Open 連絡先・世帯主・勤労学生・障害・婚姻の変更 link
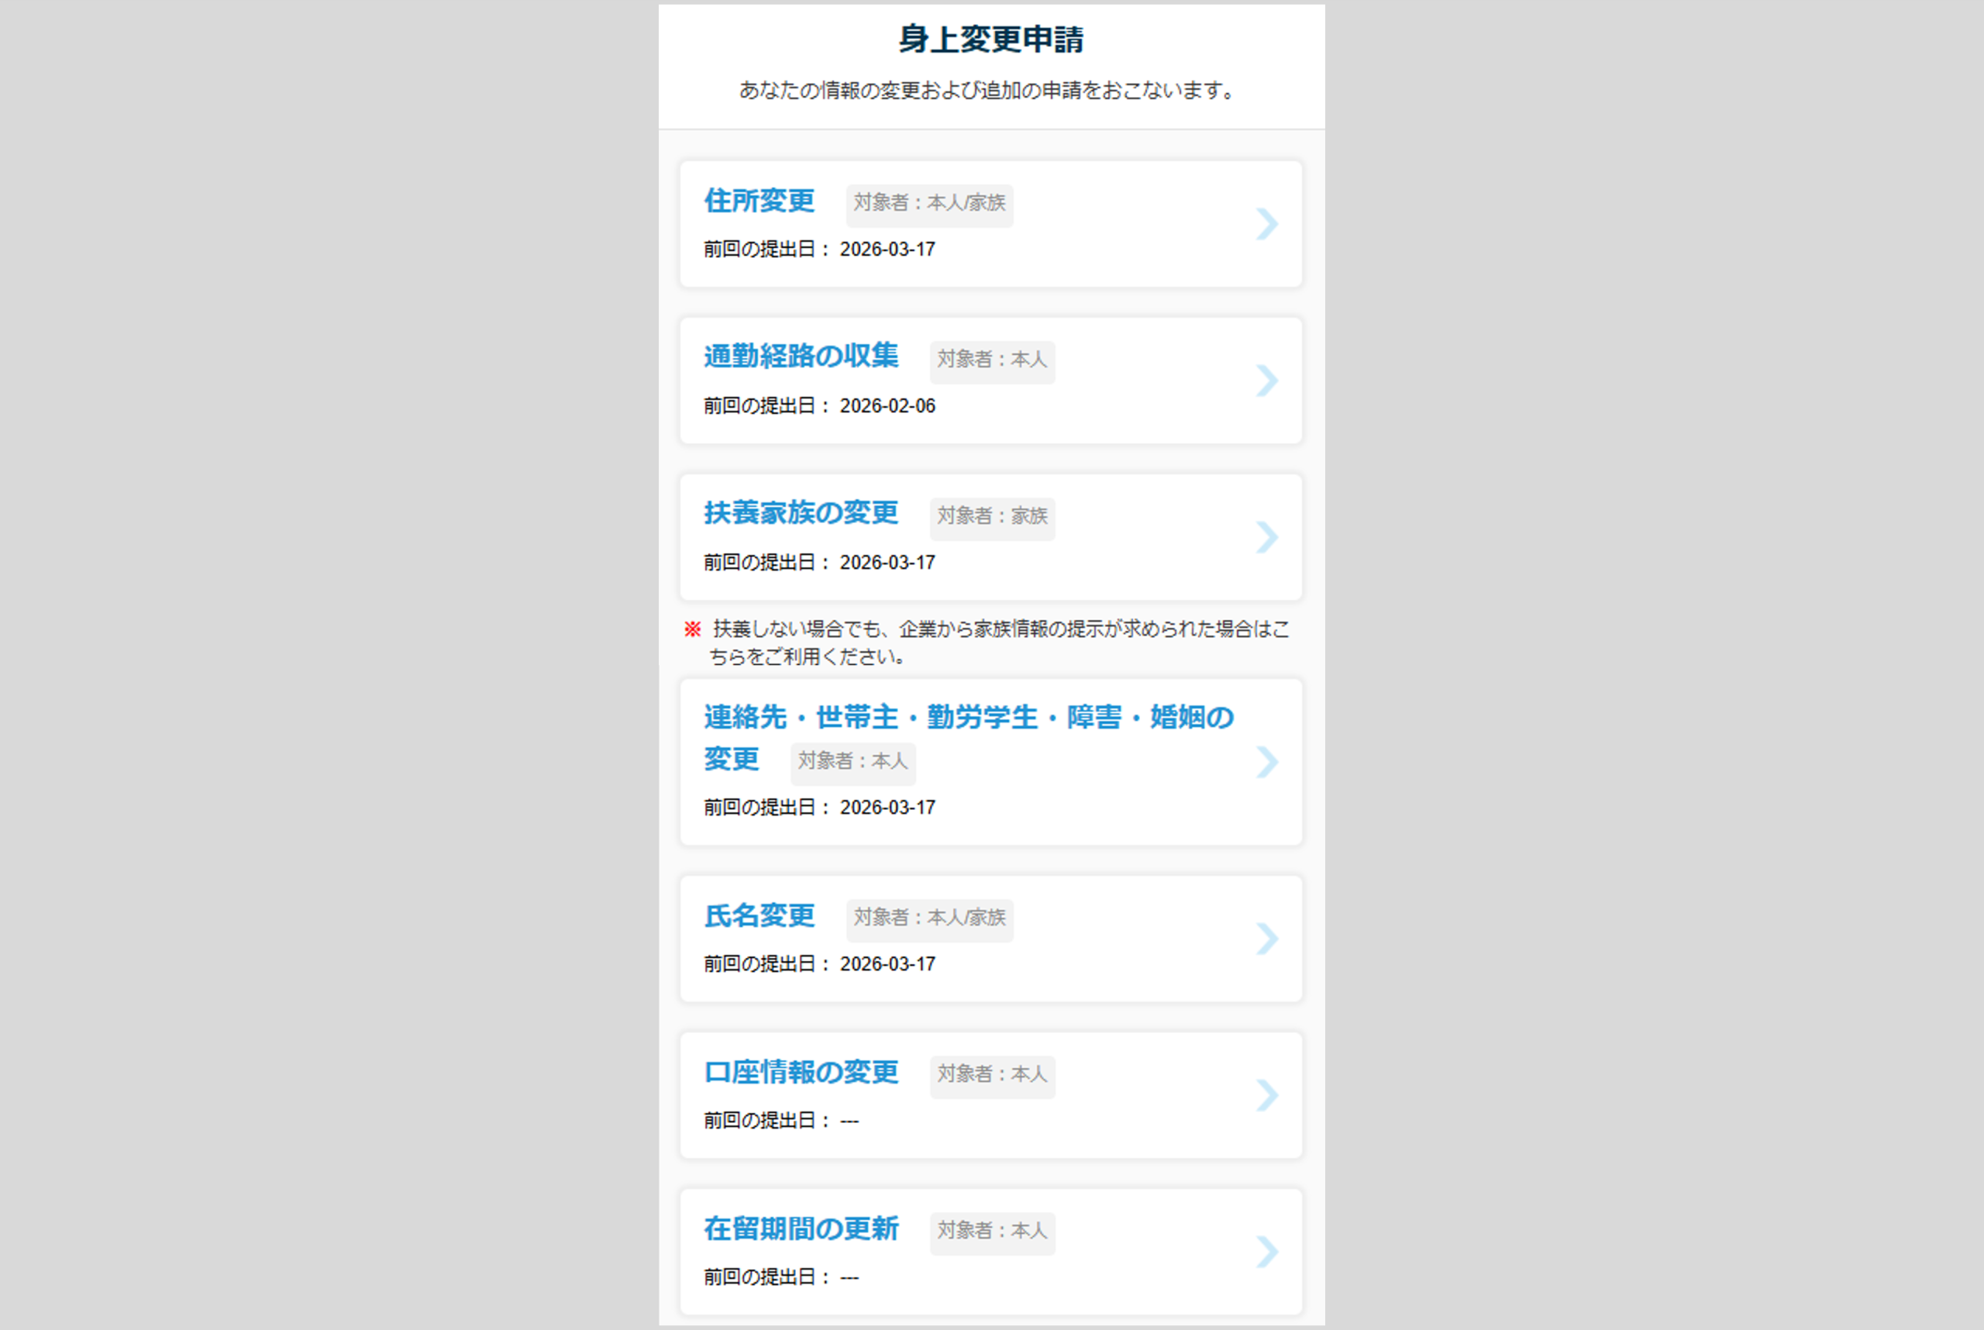This screenshot has height=1330, width=1984. tap(968, 718)
